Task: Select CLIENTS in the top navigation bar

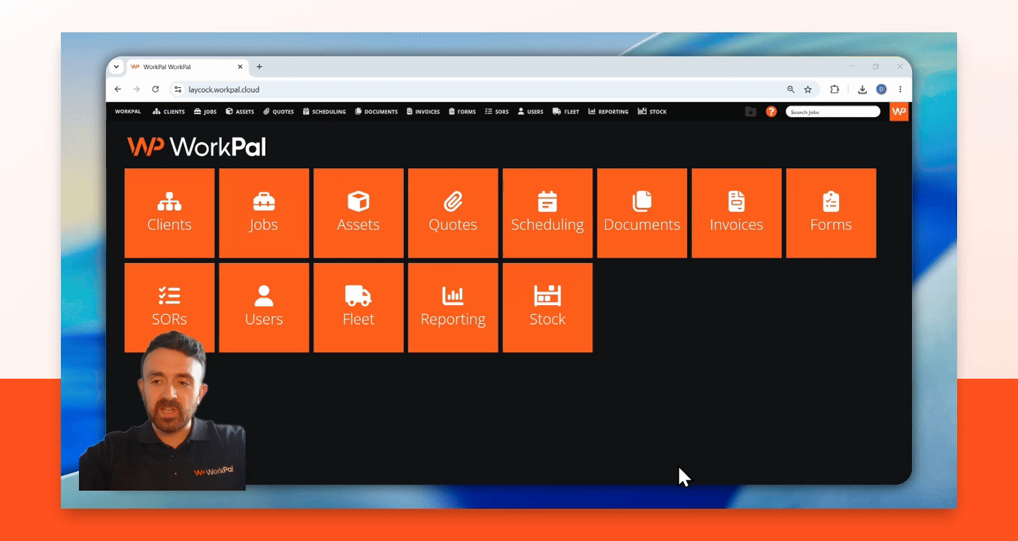Action: coord(168,112)
